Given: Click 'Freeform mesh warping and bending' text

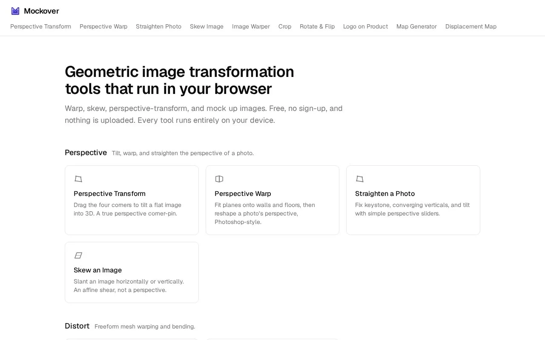Looking at the screenshot, I should (x=145, y=326).
